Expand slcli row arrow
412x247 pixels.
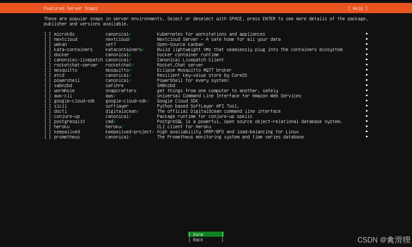tap(367, 106)
